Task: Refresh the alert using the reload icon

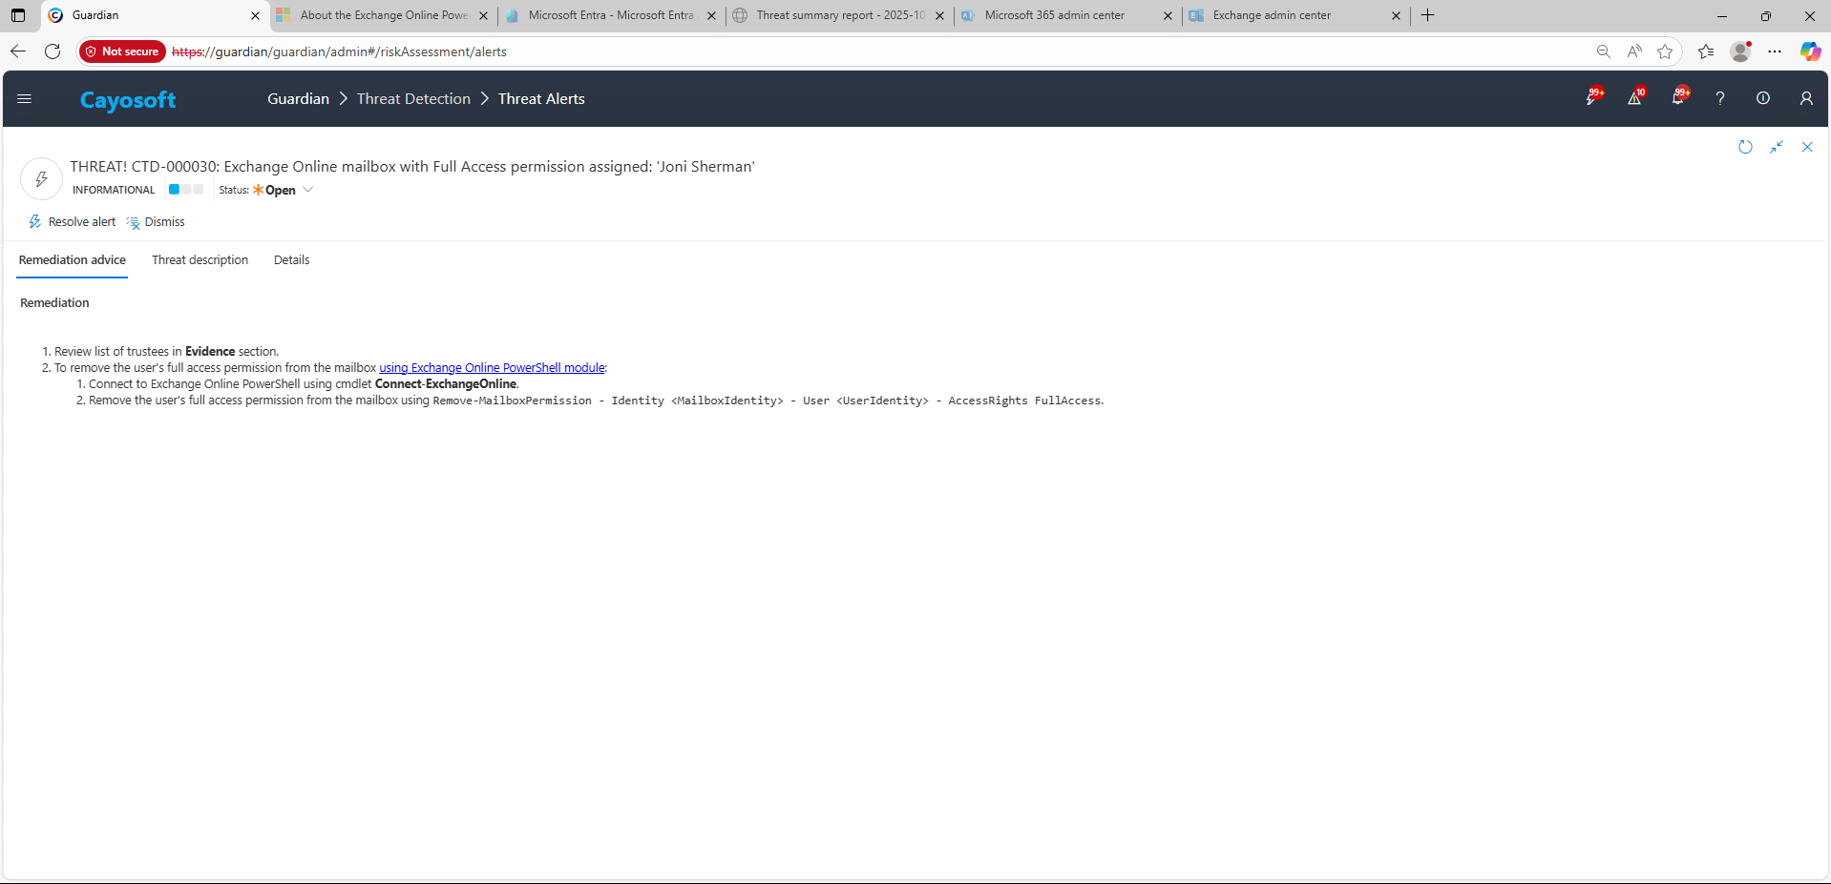Action: [x=1745, y=147]
